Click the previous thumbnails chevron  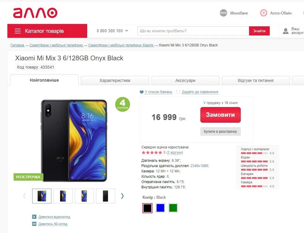point(24,196)
